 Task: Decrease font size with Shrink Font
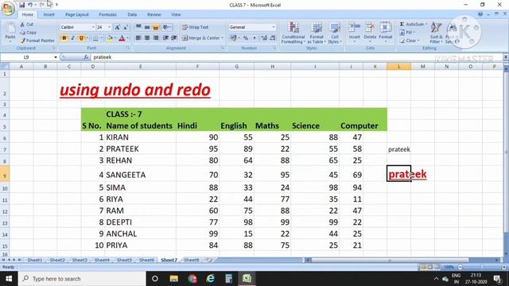(x=126, y=27)
